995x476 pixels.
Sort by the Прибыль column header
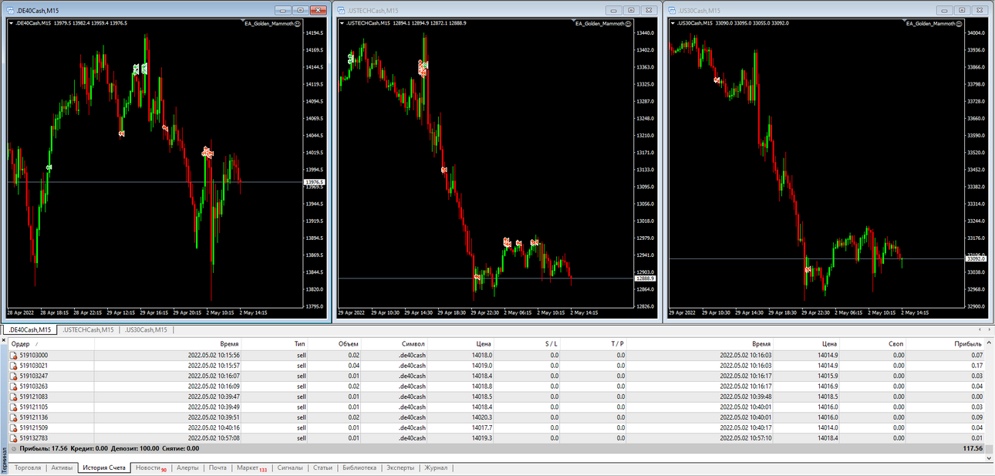[968, 343]
